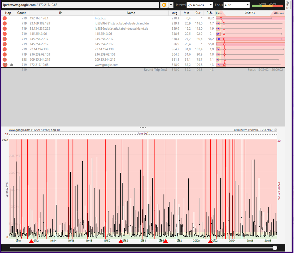Click the status circle for hop 145.254.3.96
Viewport: 294px width, 253px height.
click(x=4, y=34)
